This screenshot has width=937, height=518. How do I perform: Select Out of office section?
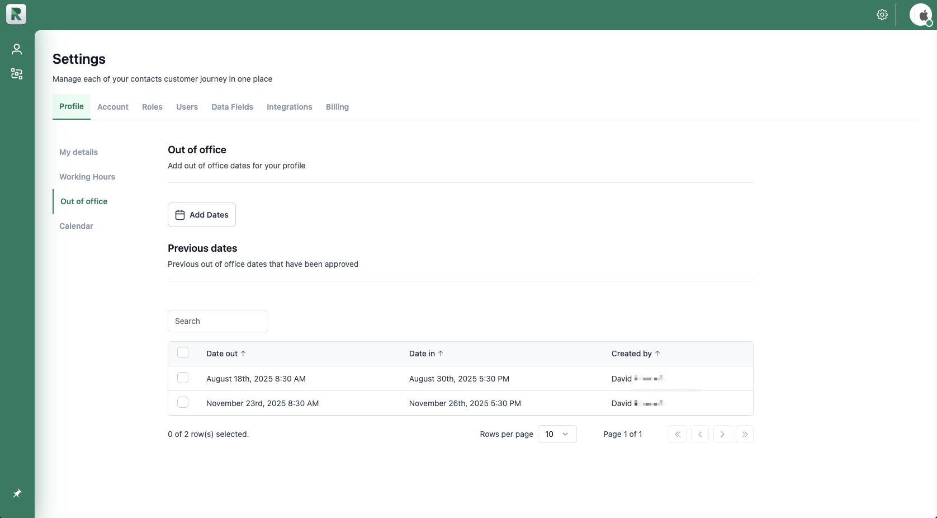[84, 201]
